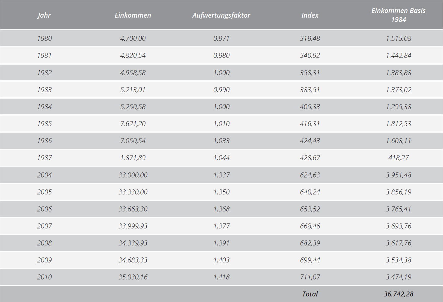The width and height of the screenshot is (443, 302).
Task: Select year cell 1987
Action: pos(44,158)
